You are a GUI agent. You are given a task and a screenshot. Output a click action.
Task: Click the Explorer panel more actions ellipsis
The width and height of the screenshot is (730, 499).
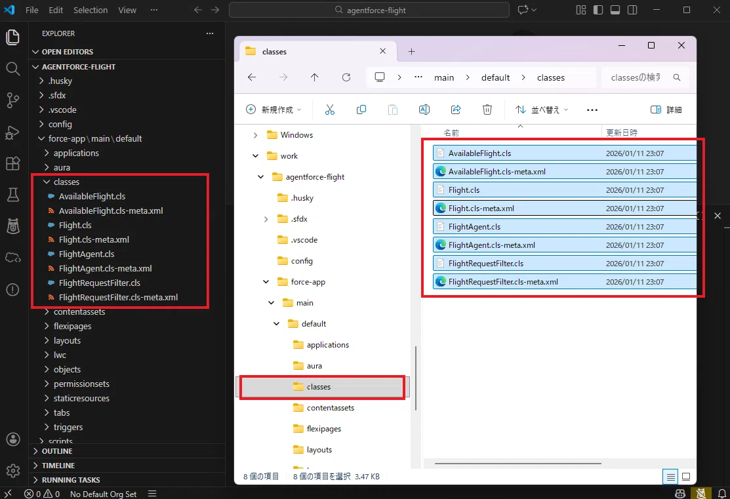click(210, 33)
